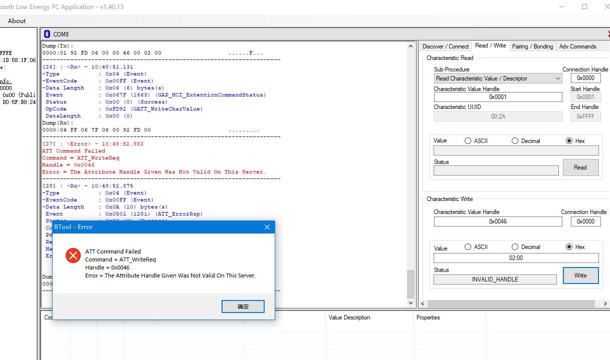Click the log entry '[28] : <Rx> - 10:48:52.875'

[88, 186]
